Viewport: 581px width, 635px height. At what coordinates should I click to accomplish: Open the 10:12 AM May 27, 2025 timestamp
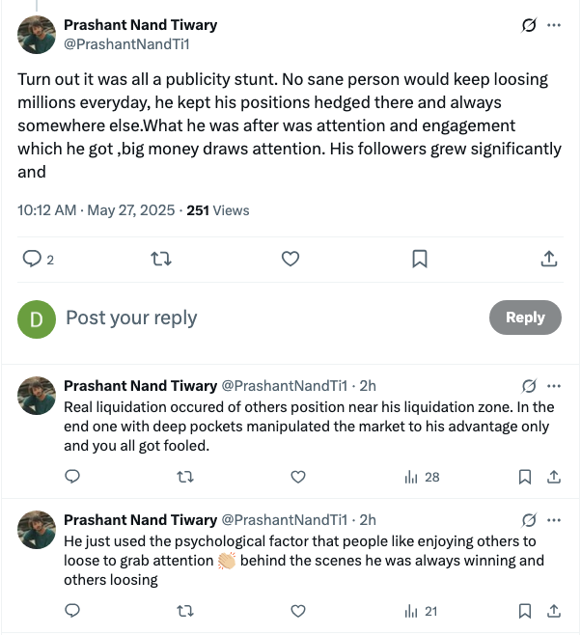click(x=97, y=209)
